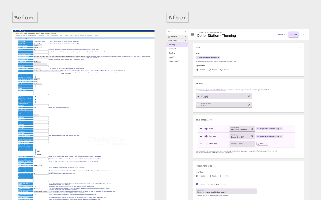Close the MENU sidebar panel
This screenshot has height=200, width=321.
pos(186,32)
